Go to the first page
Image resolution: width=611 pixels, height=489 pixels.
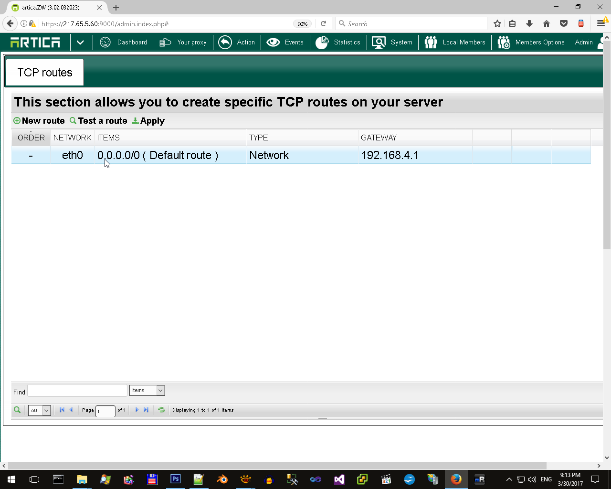coord(62,410)
